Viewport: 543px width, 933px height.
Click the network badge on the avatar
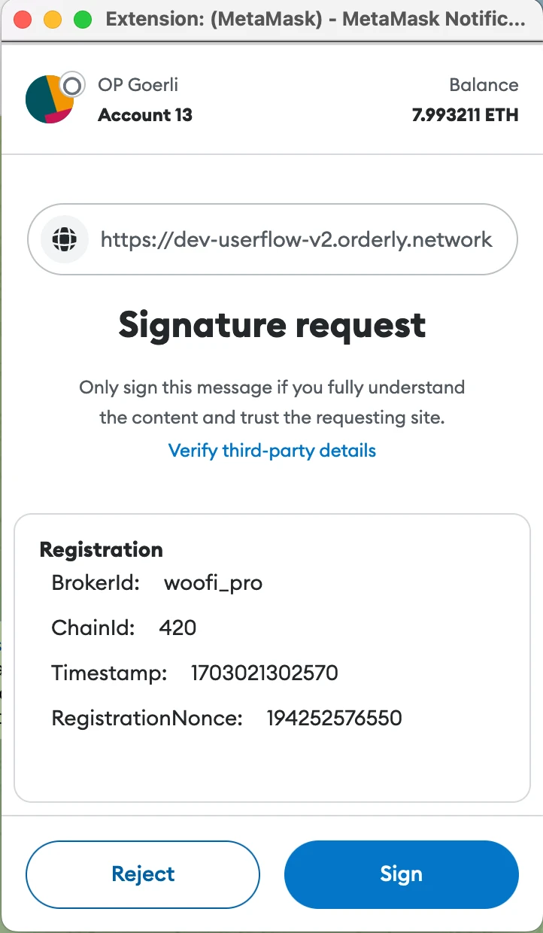point(71,86)
